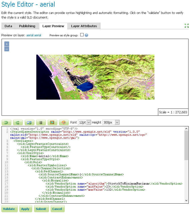Zoom in on the map preview
The height and width of the screenshot is (214, 190).
click(7, 44)
